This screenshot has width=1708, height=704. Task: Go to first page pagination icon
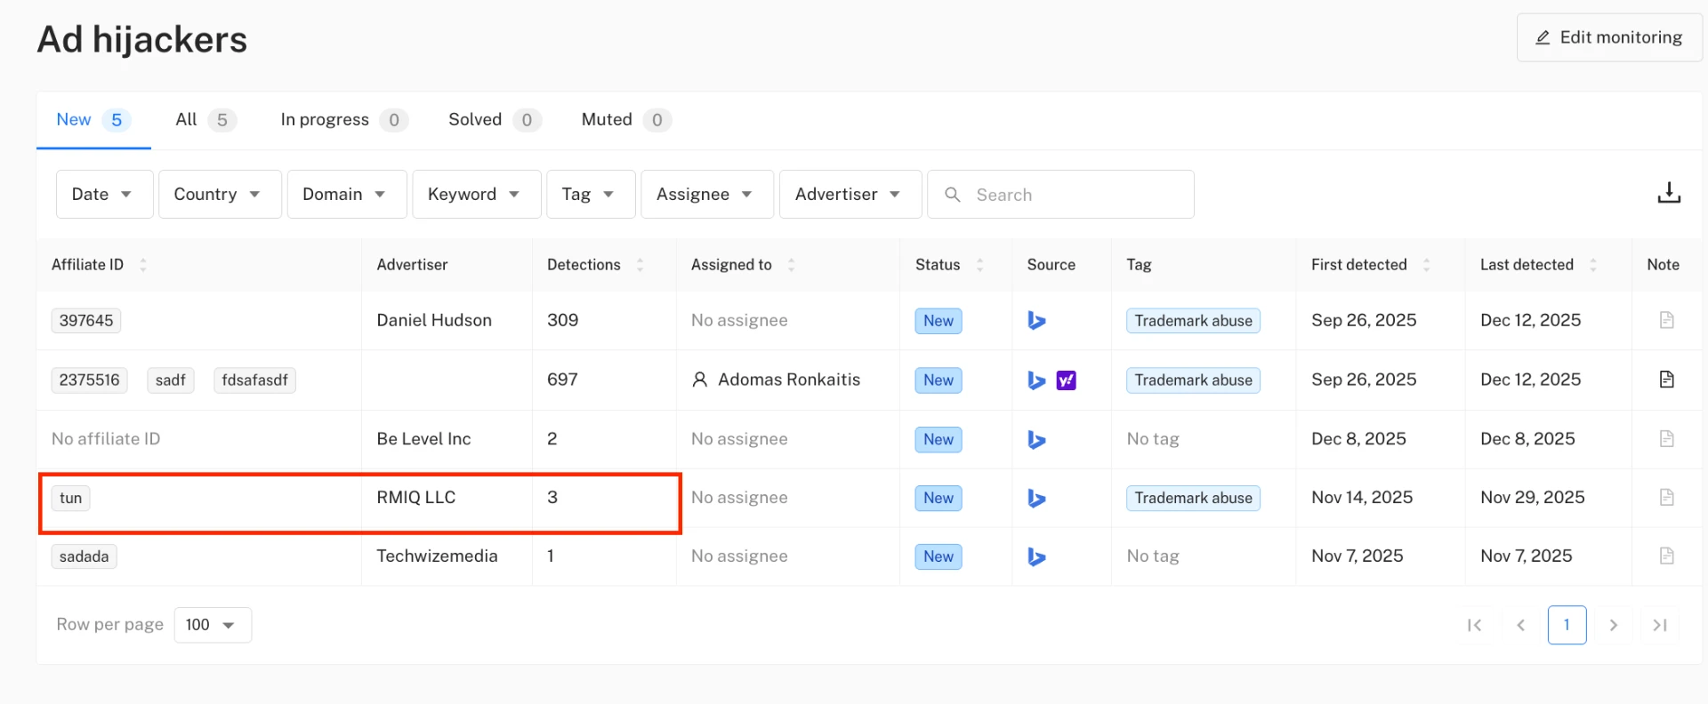[1474, 625]
